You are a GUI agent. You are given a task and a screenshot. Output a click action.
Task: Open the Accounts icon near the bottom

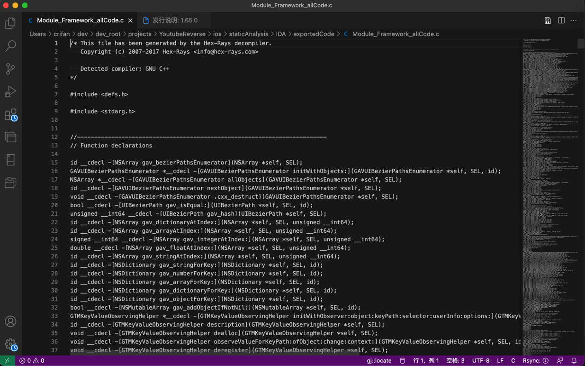pos(10,321)
